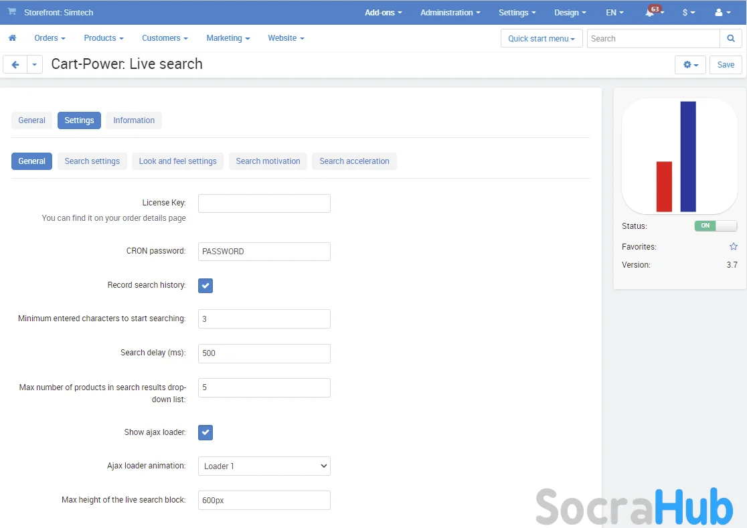Image resolution: width=747 pixels, height=528 pixels.
Task: Open the Add-ons top menu
Action: point(384,13)
